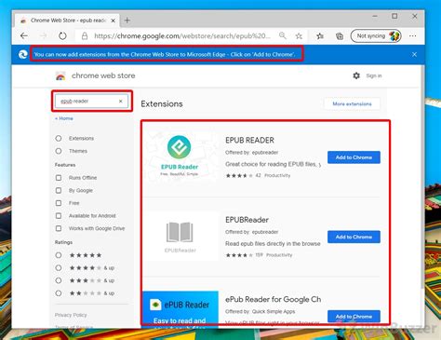This screenshot has width=441, height=340.
Task: Add EPUB READER to Chrome
Action: pyautogui.click(x=354, y=157)
